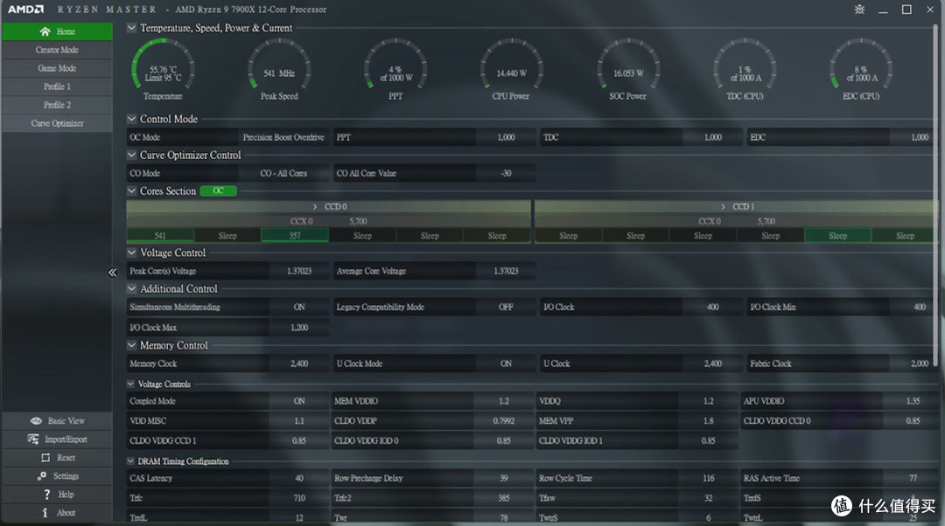The image size is (945, 526).
Task: Click CAS Latency value 40
Action: 299,478
